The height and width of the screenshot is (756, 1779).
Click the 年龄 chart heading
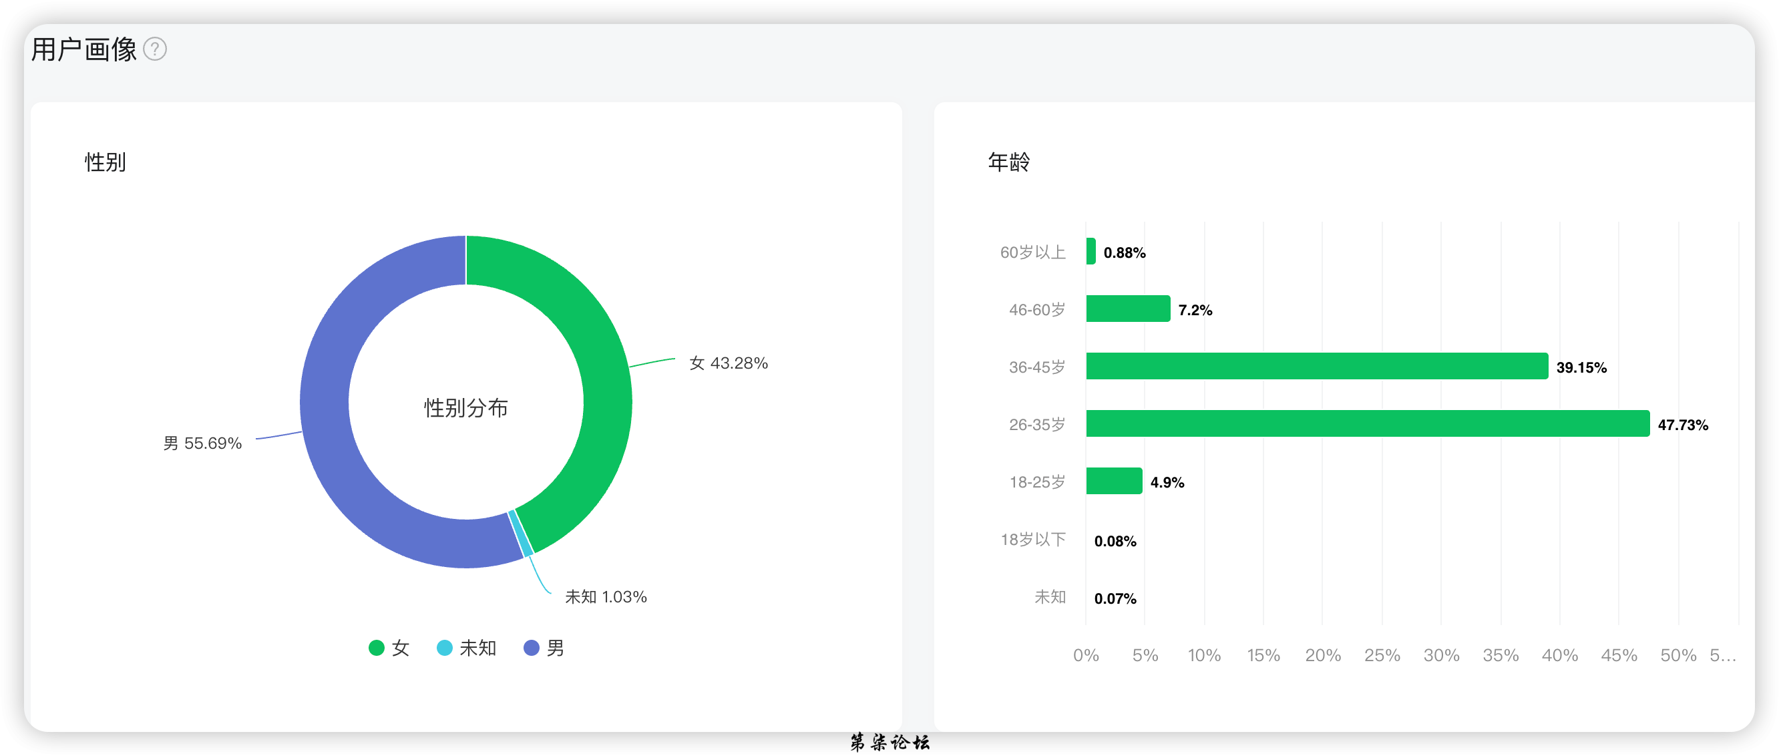point(1009,162)
